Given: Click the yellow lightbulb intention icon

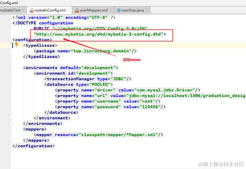Looking at the screenshot, I should pos(16,45).
